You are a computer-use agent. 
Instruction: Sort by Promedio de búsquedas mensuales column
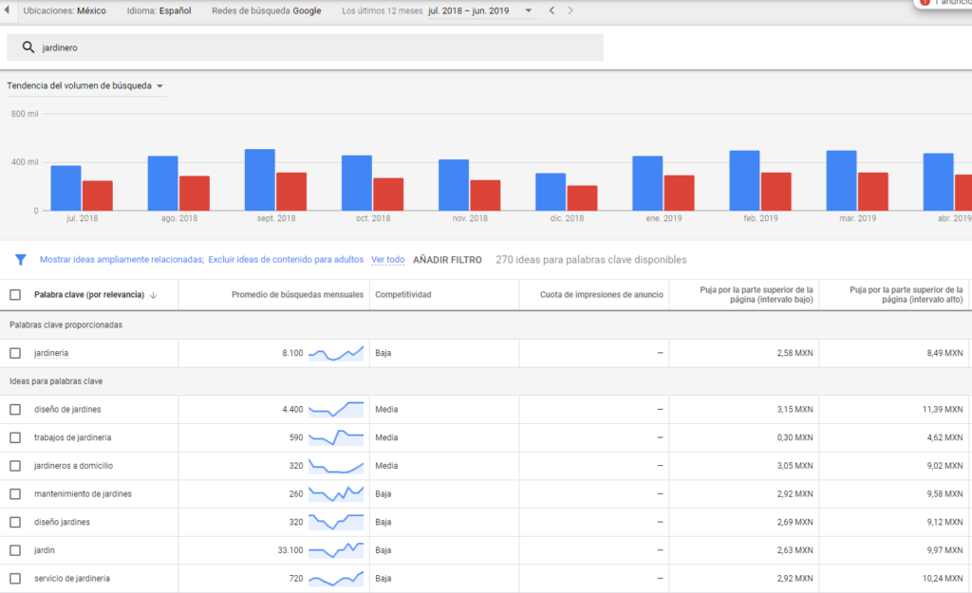(x=297, y=295)
